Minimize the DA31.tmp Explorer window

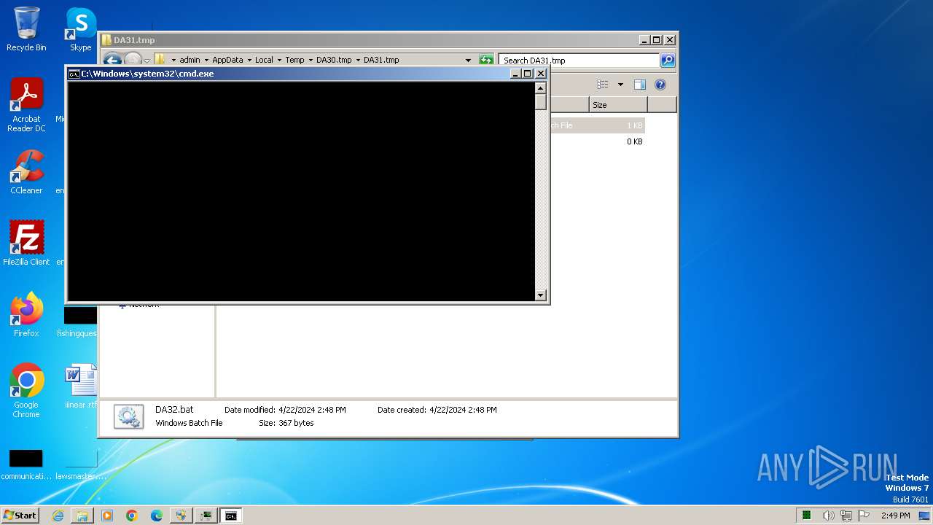pyautogui.click(x=644, y=40)
